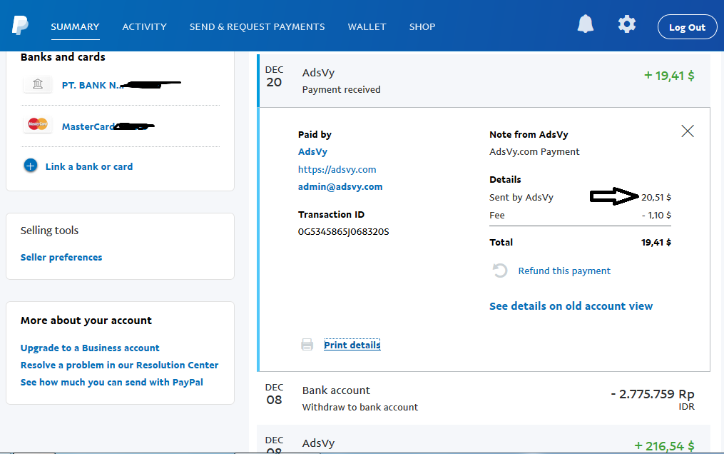Click the Withdraw to bank account text

[360, 407]
